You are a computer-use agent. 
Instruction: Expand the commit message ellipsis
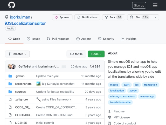(64, 67)
